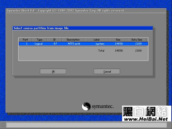Click the www.HeiBai.Net watermark link
Image resolution: width=172 pixels, height=129 pixels.
146,119
